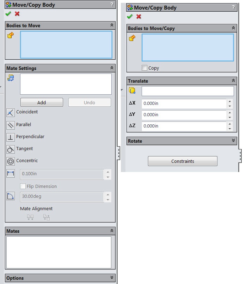Viewport: 247px width, 284px height.
Task: Accept changes with green checkmark in right panel
Action: click(x=130, y=17)
